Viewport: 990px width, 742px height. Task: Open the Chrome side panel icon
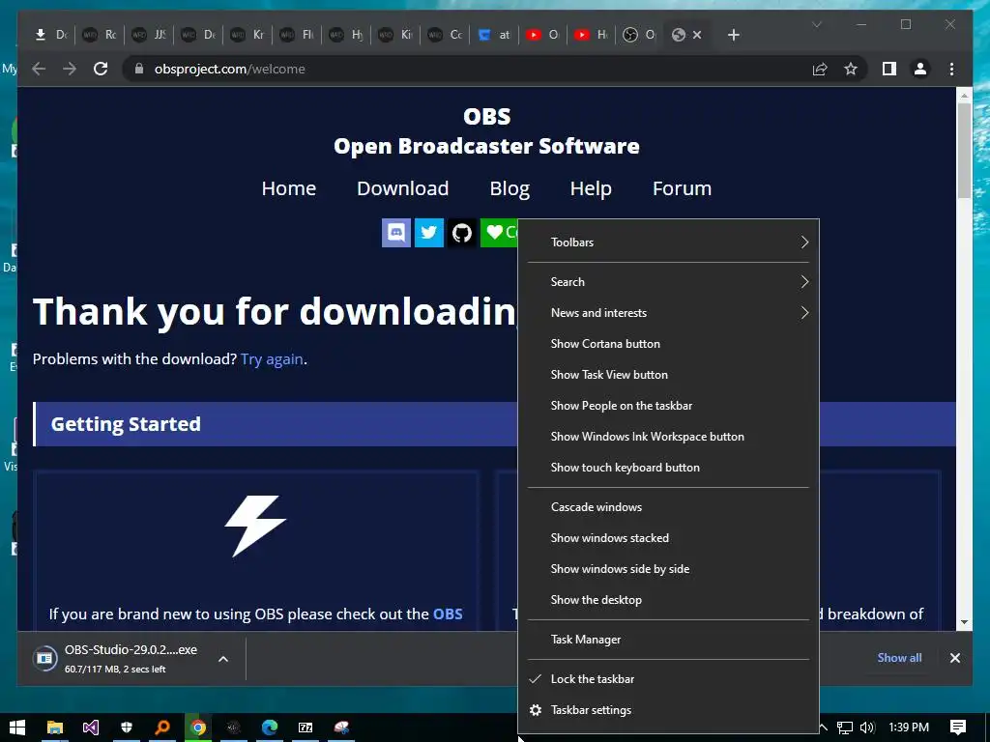(889, 69)
